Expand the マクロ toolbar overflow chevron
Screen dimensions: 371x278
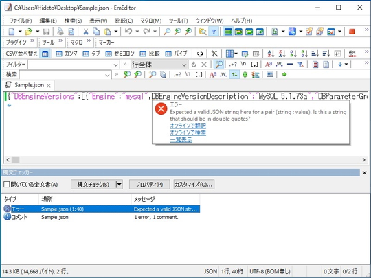[89, 40]
